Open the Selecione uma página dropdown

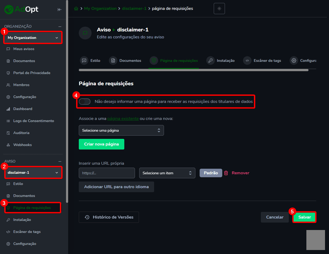pos(121,130)
